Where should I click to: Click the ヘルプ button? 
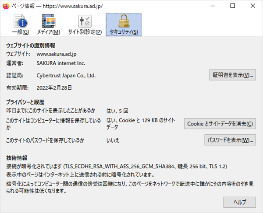coord(239,202)
